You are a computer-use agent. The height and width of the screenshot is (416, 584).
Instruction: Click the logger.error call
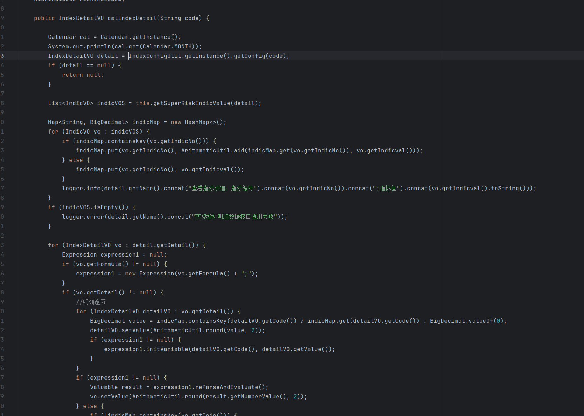coord(83,217)
